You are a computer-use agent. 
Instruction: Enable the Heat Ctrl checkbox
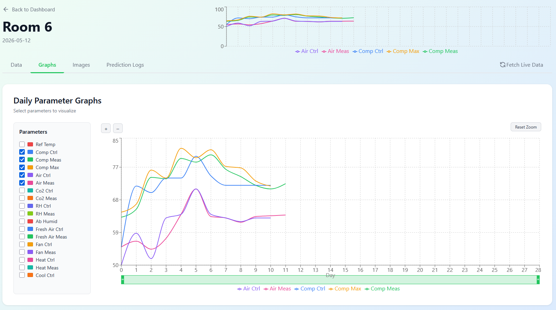22,260
